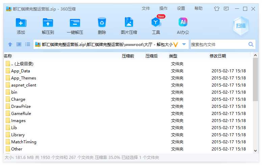Open the 操作 menu
The height and width of the screenshot is (165, 262).
163,8
